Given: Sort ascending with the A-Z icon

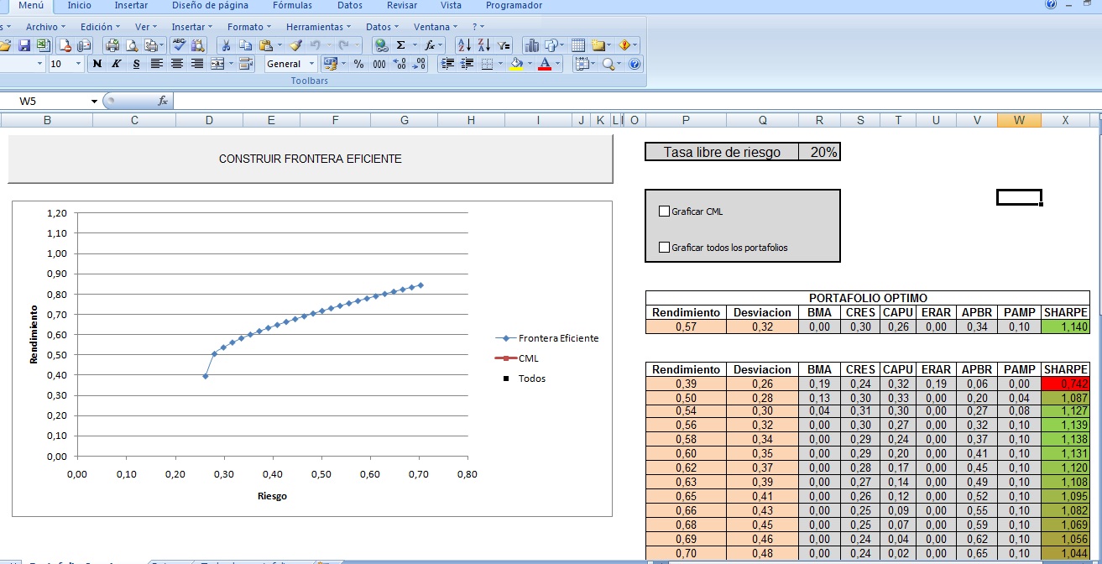Looking at the screenshot, I should (x=464, y=44).
